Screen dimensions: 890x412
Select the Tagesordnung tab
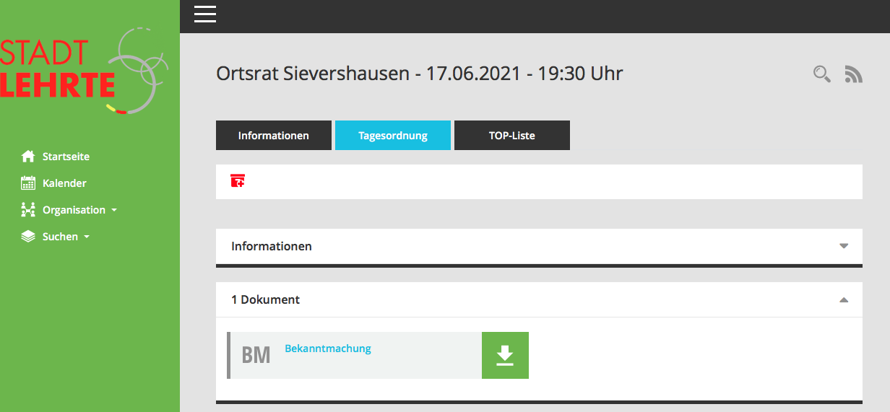pos(392,136)
